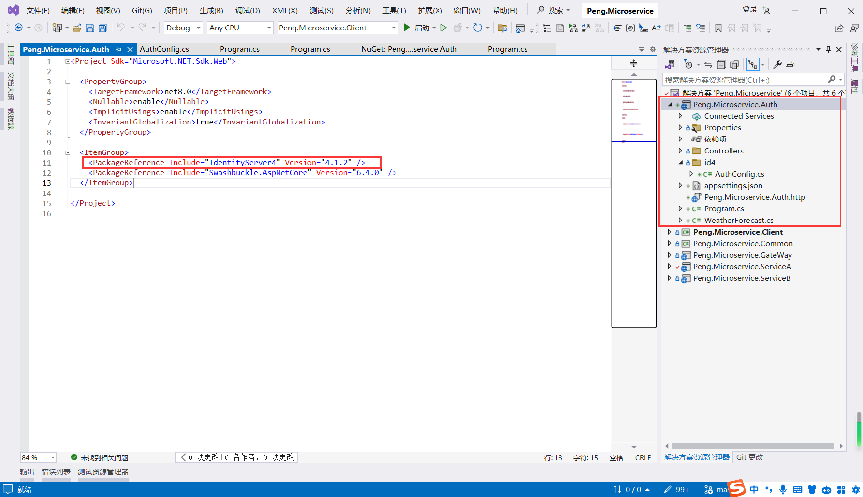The width and height of the screenshot is (863, 497).
Task: Expand the Controllers folder node
Action: tap(680, 151)
